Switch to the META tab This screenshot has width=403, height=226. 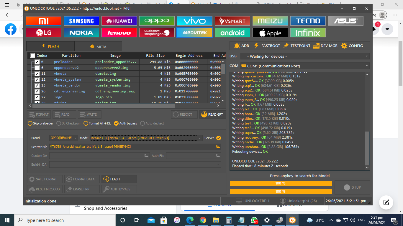[x=98, y=46]
